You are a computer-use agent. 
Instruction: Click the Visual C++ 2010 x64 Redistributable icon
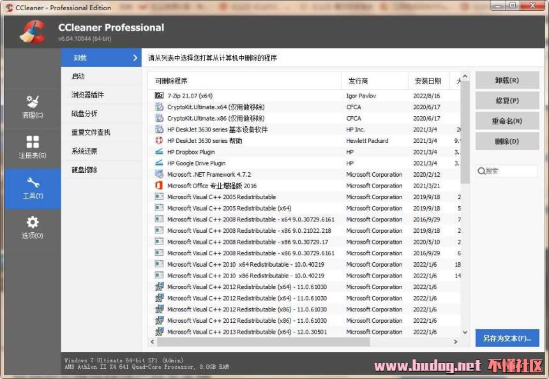(x=159, y=264)
